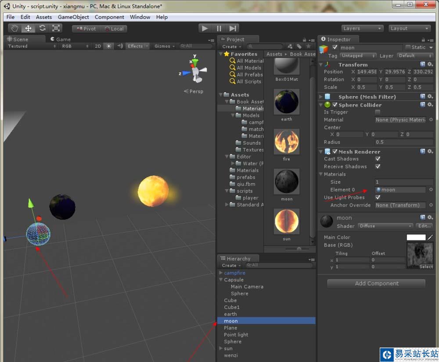Screen dimensions: 439x362
Task: Enable the Is Trigger checkbox
Action: coord(378,112)
